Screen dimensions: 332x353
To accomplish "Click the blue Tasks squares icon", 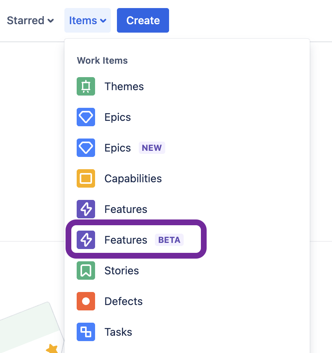I will 86,332.
